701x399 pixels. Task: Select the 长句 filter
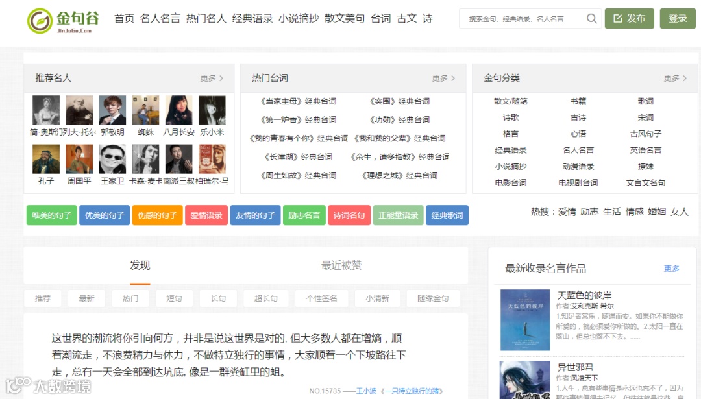click(218, 298)
